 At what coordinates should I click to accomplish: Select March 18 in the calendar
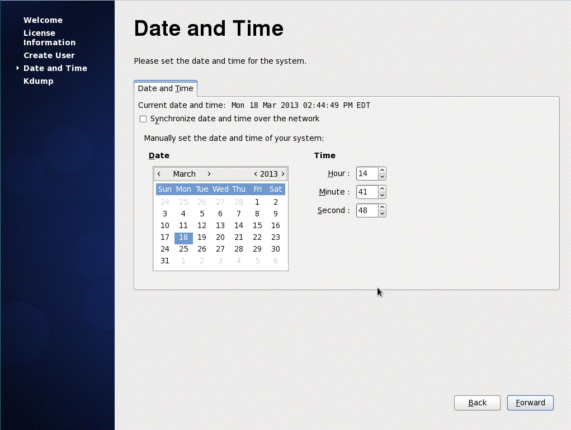[183, 238]
